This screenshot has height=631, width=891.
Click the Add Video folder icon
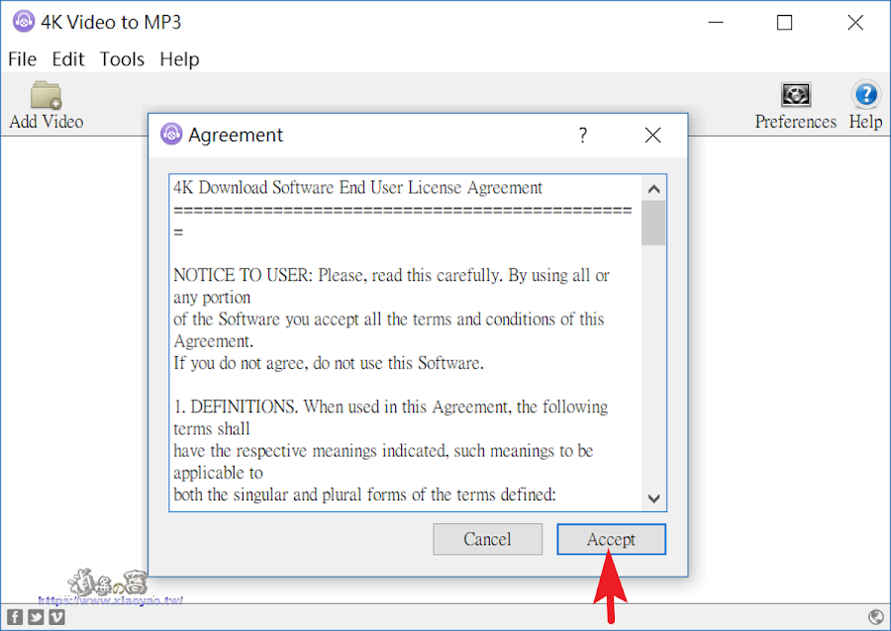(46, 95)
